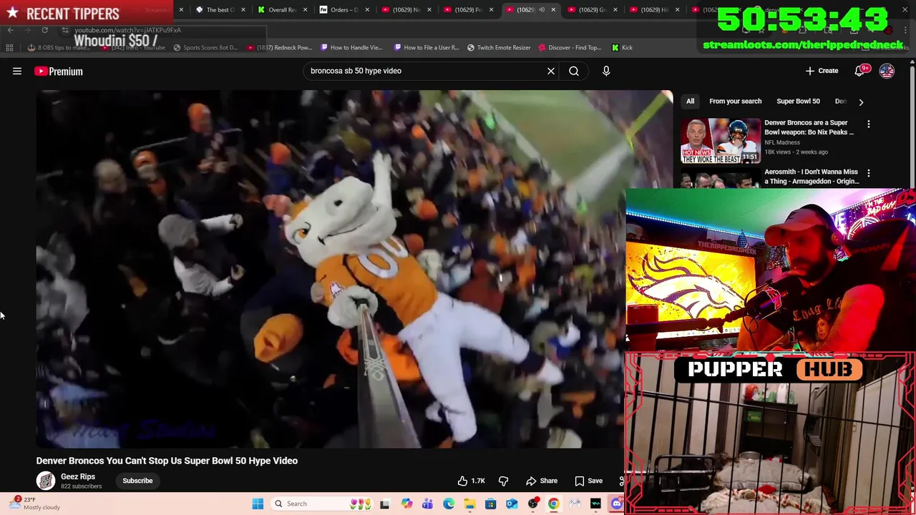This screenshot has height=515, width=916.
Task: Open Geez Rips channel avatar
Action: [x=46, y=481]
